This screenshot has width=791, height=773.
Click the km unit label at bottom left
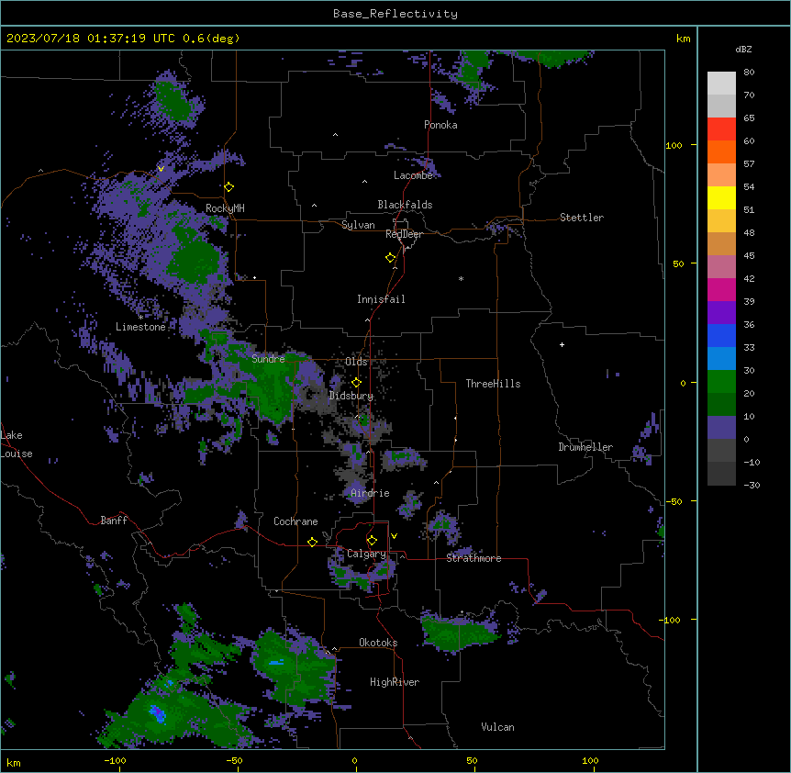14,762
